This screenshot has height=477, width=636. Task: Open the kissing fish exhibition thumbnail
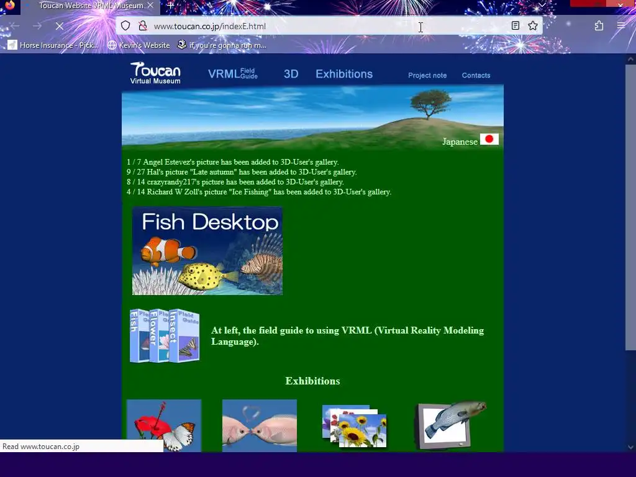click(260, 425)
